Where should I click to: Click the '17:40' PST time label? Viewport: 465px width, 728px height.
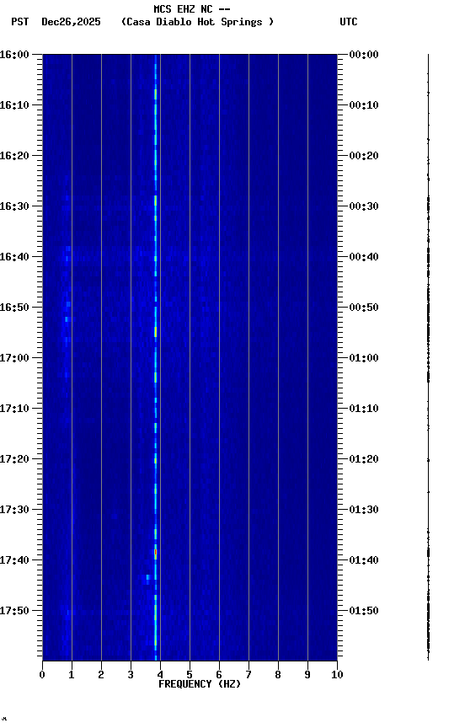14,561
